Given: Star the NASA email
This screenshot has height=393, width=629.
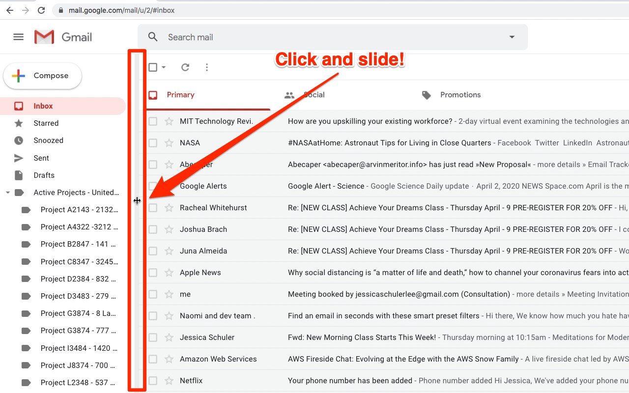Looking at the screenshot, I should pos(169,143).
